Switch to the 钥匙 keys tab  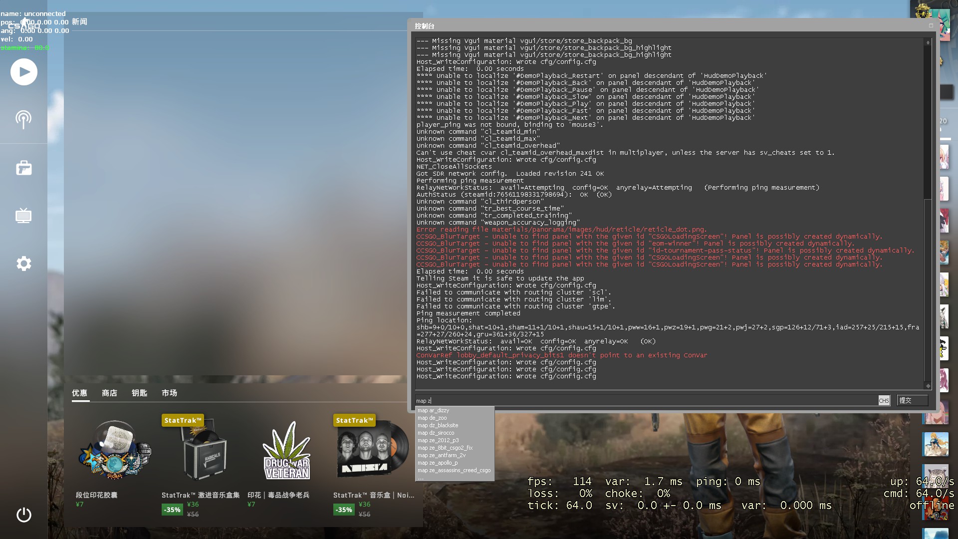tap(139, 393)
